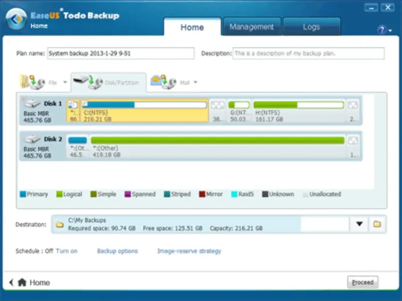Click the Disk 1 drive icon

click(32, 104)
